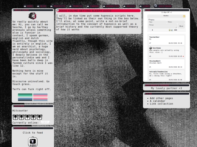Open the LINKS nav item
The width and height of the screenshot is (197, 147).
145,6
